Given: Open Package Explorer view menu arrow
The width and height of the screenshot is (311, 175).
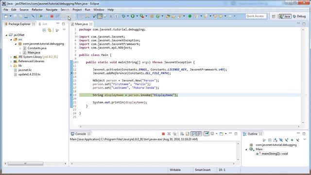Looking at the screenshot, I should 64,30.
